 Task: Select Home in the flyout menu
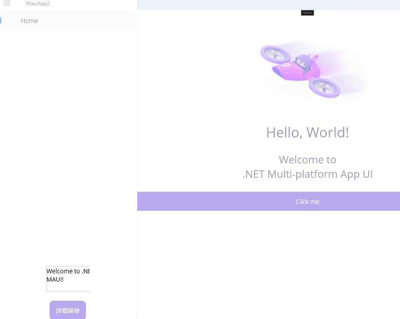click(x=68, y=21)
